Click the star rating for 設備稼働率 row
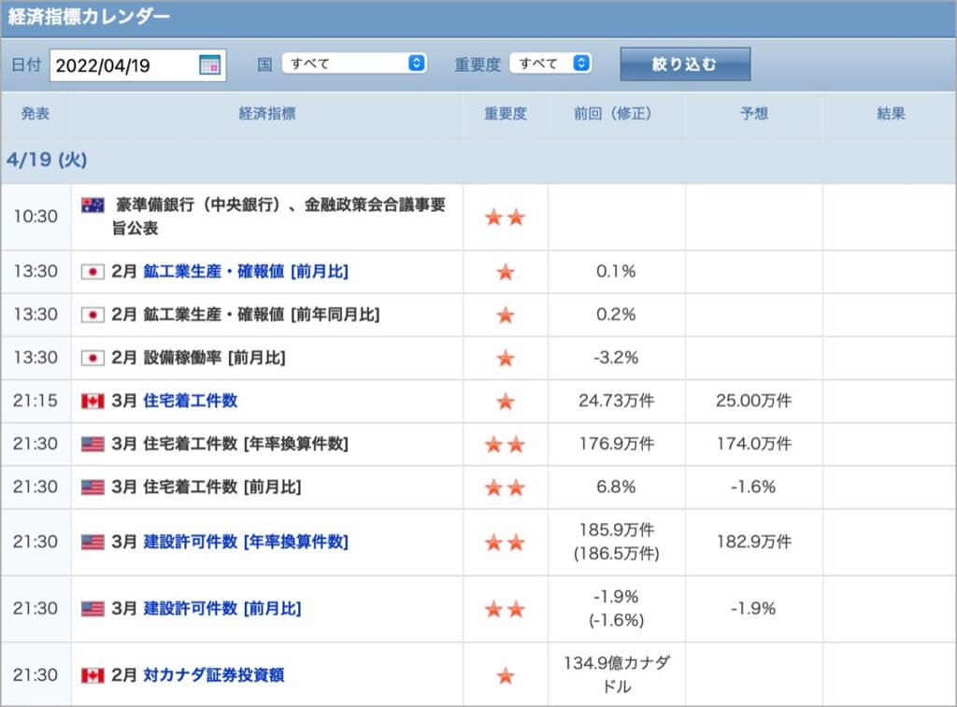 [506, 358]
